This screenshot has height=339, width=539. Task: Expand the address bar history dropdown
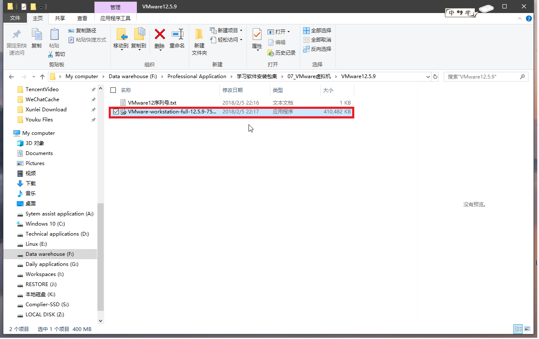click(x=428, y=77)
